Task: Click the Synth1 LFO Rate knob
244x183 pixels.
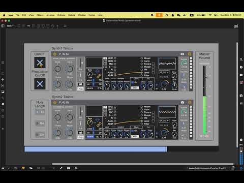Action: coord(89,74)
